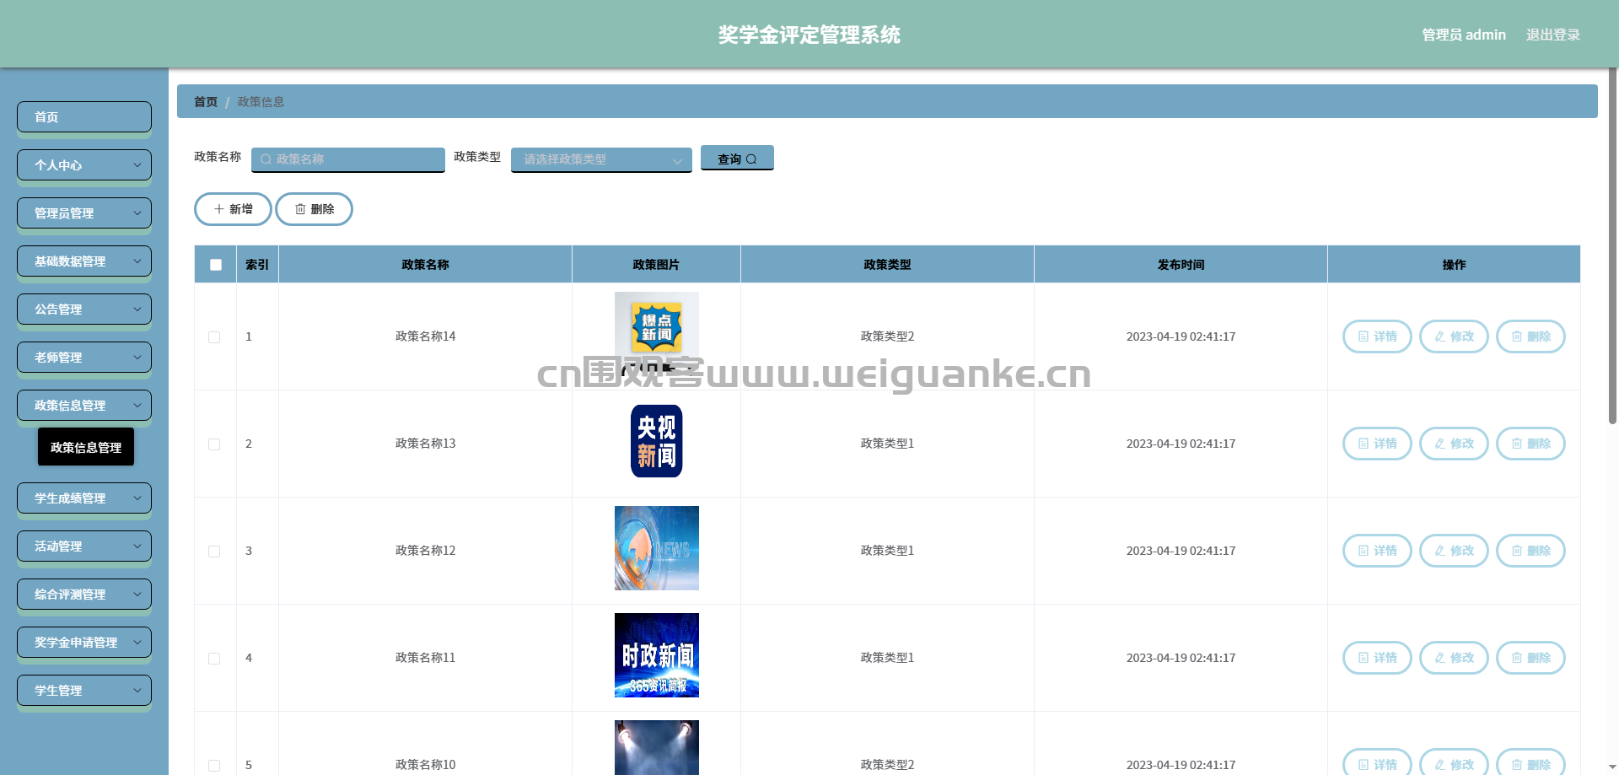The height and width of the screenshot is (775, 1619).
Task: Click 管理员 admin user label
Action: 1464,35
